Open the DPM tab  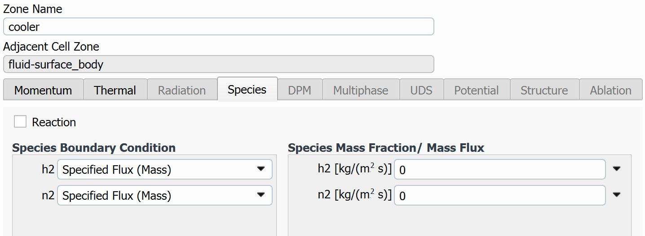[x=300, y=90]
